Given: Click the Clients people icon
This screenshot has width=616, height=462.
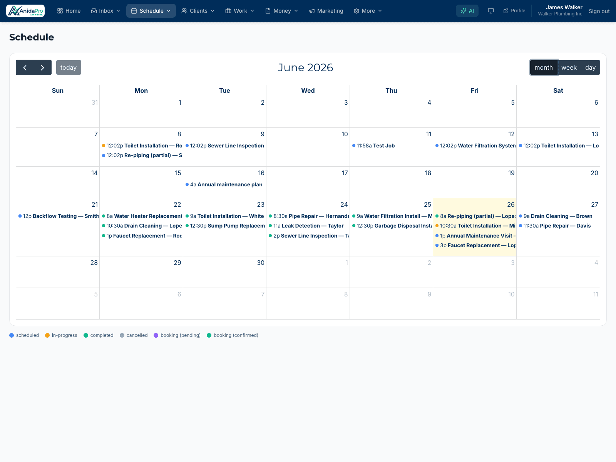Looking at the screenshot, I should point(184,11).
